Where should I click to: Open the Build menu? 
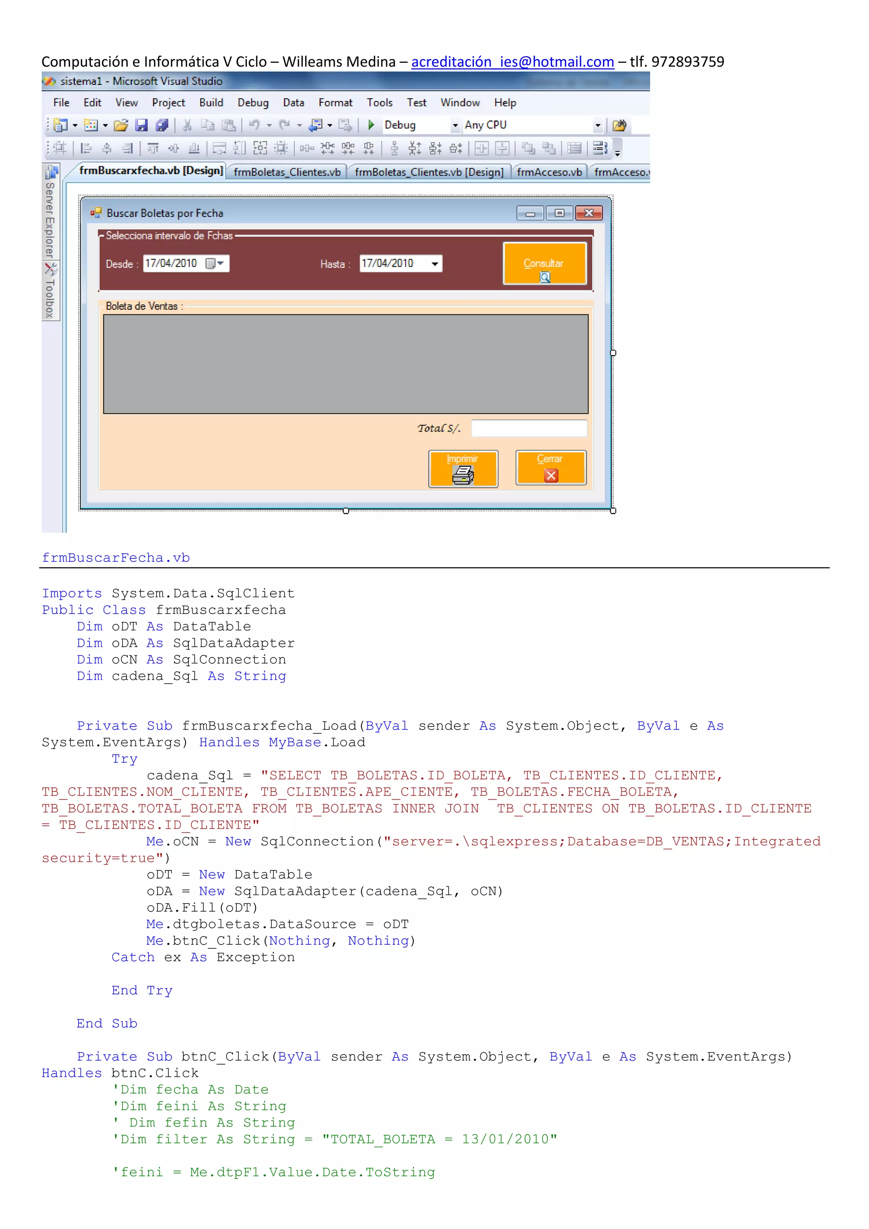click(211, 102)
